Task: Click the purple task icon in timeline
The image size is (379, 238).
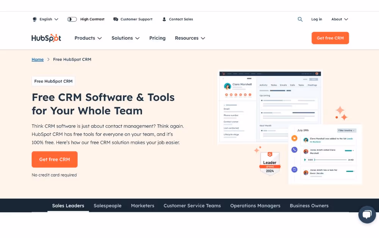Action: pos(294,170)
